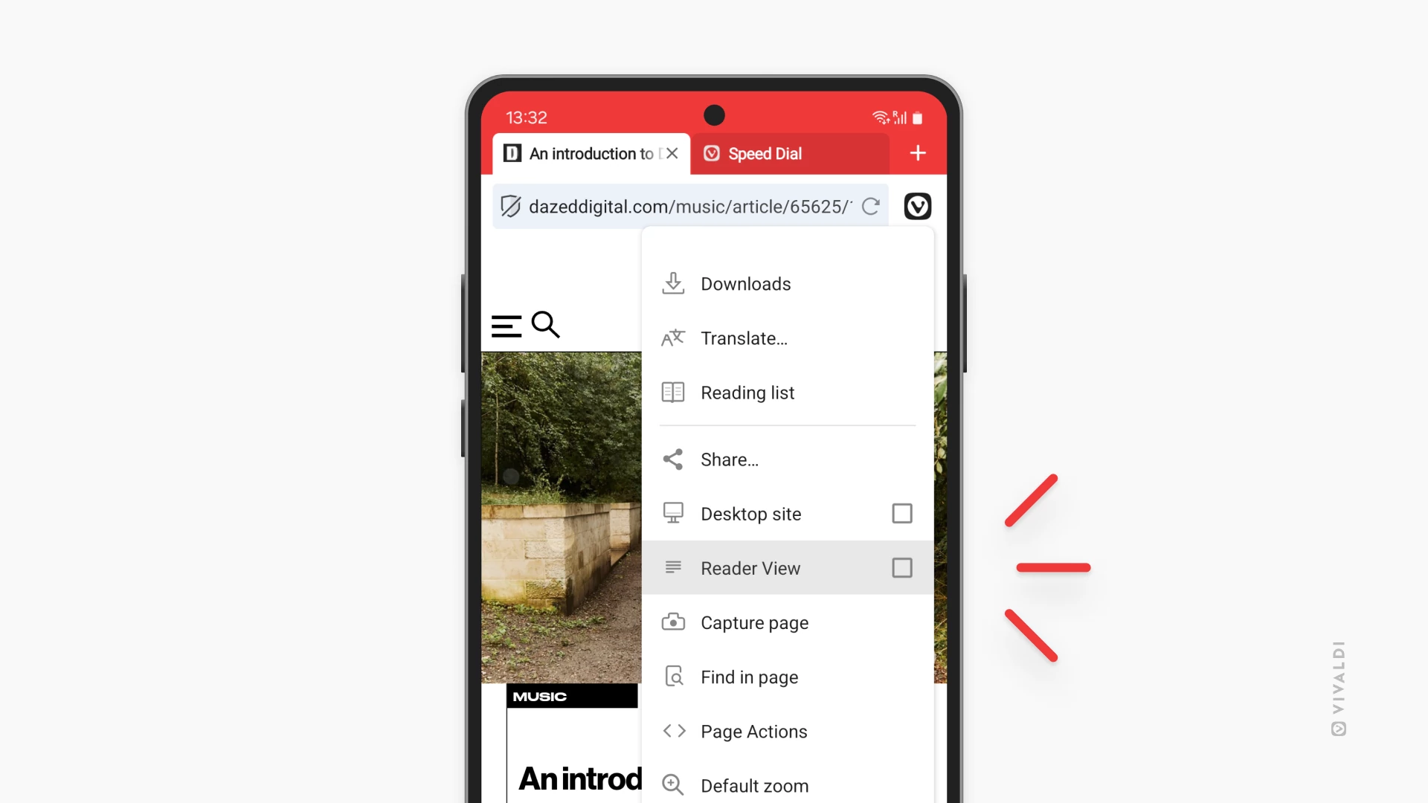The height and width of the screenshot is (803, 1428).
Task: Click the Default zoom menu entry
Action: (754, 784)
